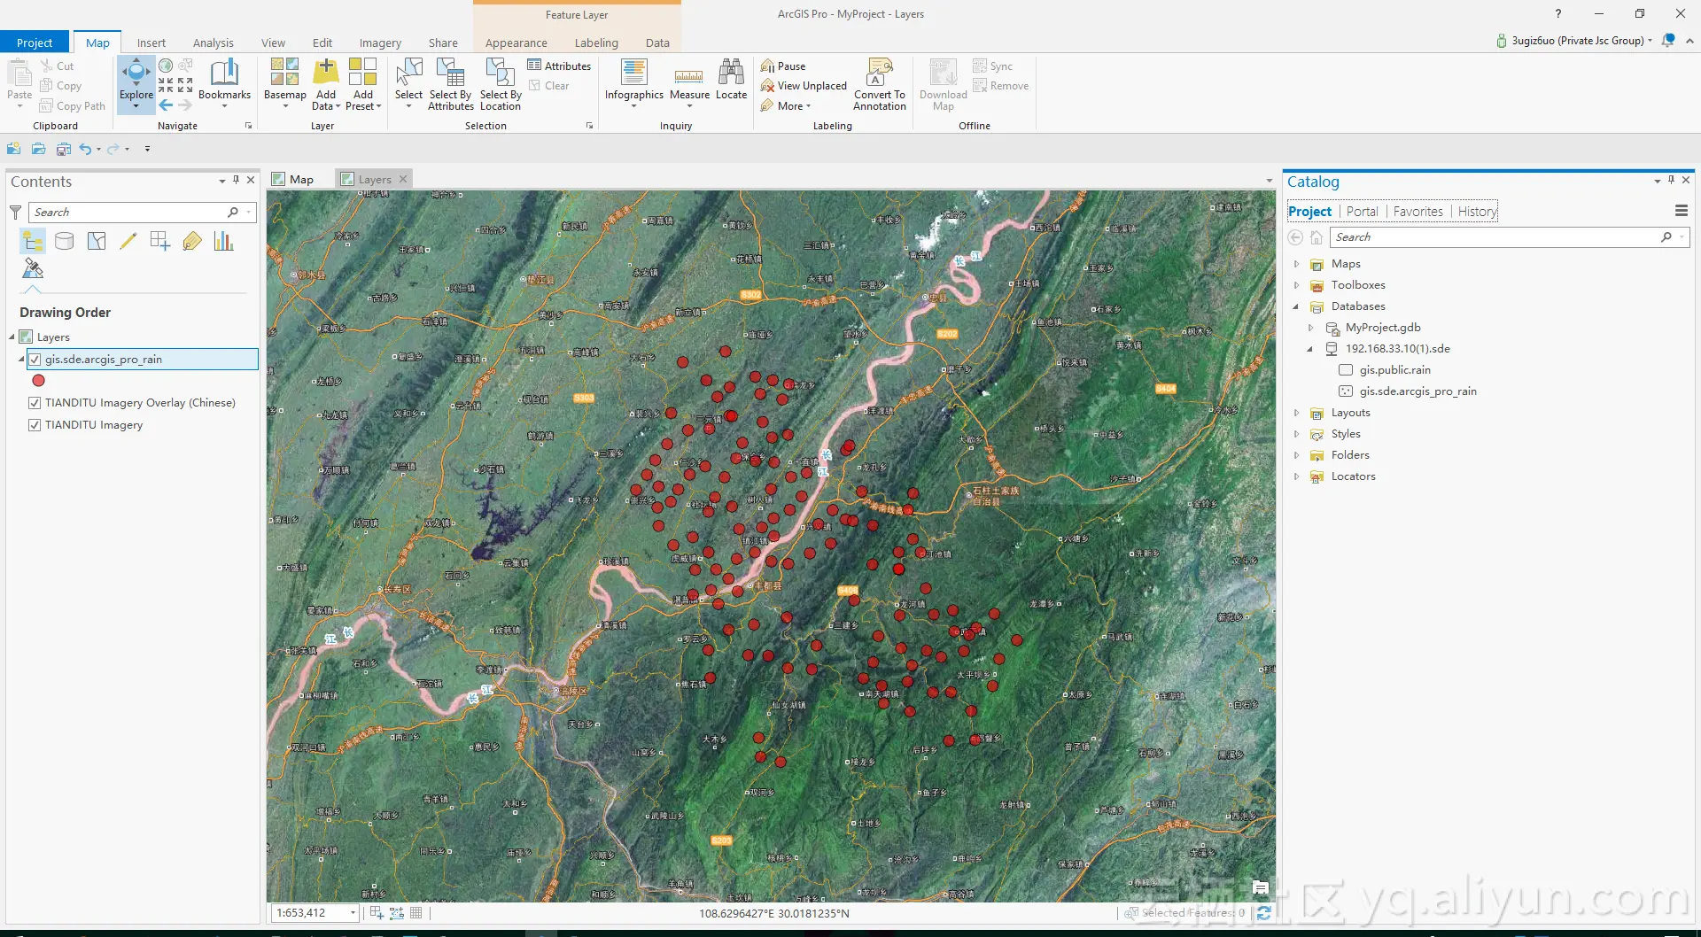Expand MyProject.gdb in the Catalog pane

point(1311,328)
